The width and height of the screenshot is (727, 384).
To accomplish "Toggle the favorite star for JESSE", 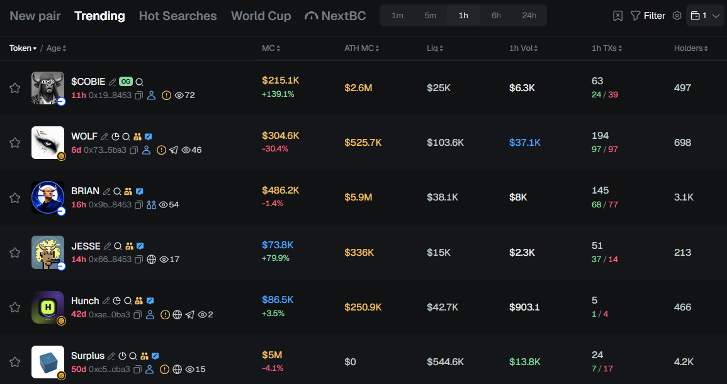I will [x=15, y=253].
